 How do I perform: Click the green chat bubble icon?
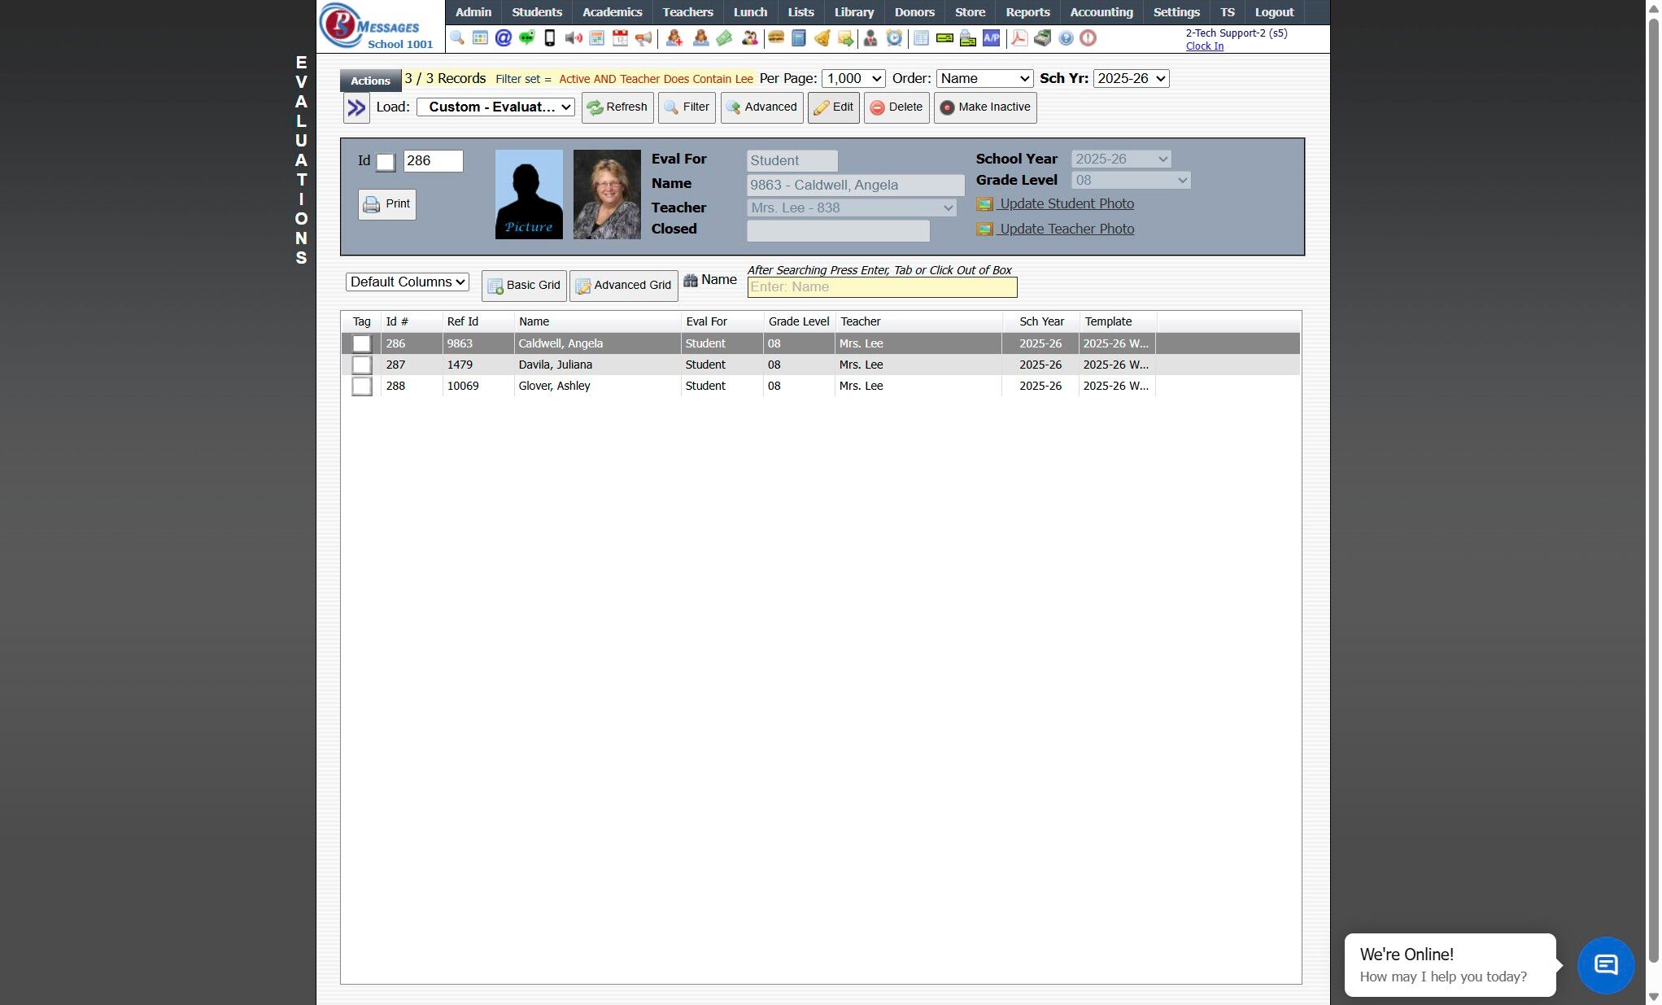[x=526, y=38]
